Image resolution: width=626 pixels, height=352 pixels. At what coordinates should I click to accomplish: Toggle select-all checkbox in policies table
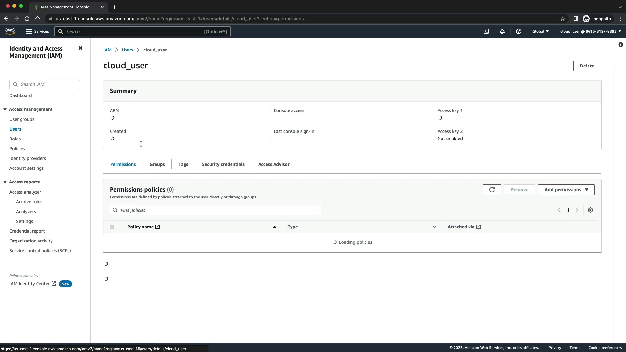(x=112, y=227)
